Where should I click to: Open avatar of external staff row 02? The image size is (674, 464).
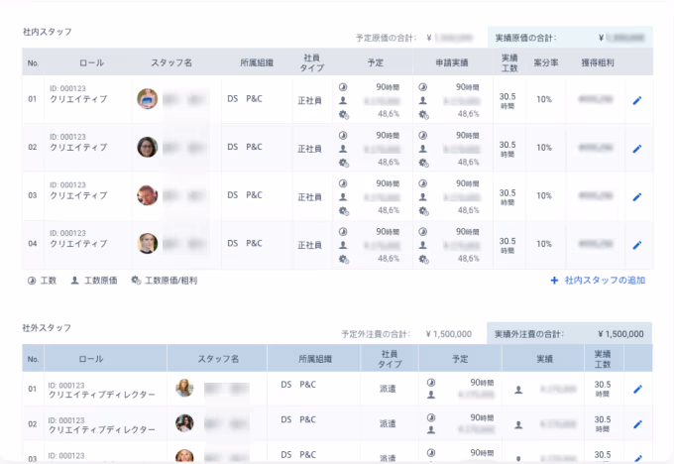coord(184,423)
